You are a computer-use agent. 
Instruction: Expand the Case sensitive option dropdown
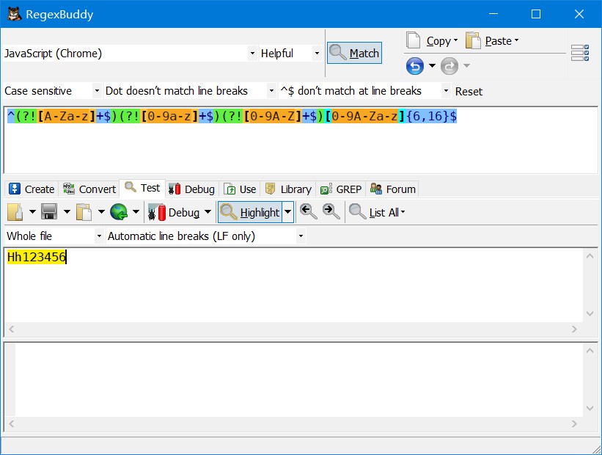pos(53,91)
